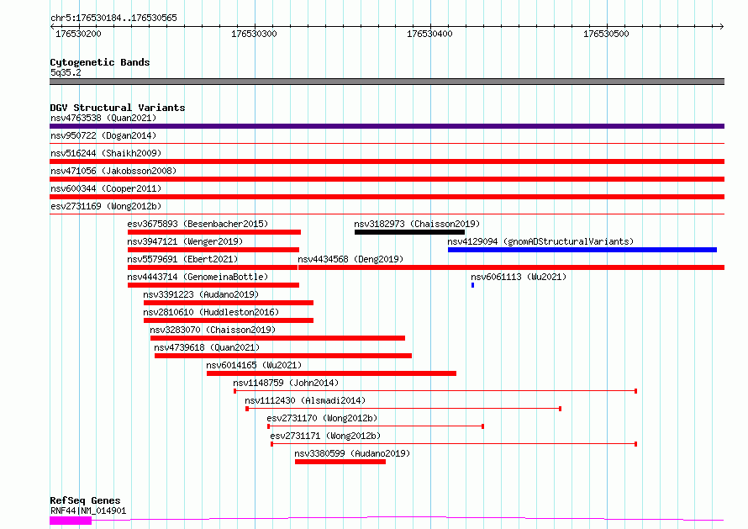
Task: Click the red bar for nsv516244 (Shaikh2009)
Action: point(387,161)
